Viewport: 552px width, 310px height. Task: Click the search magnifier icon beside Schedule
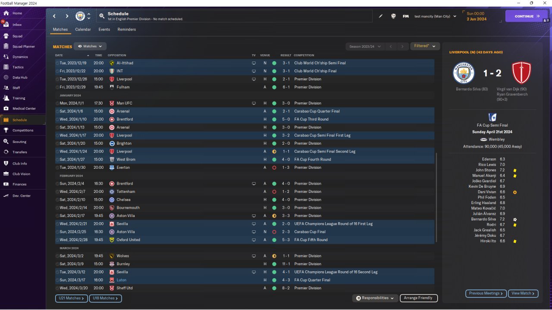pyautogui.click(x=102, y=16)
